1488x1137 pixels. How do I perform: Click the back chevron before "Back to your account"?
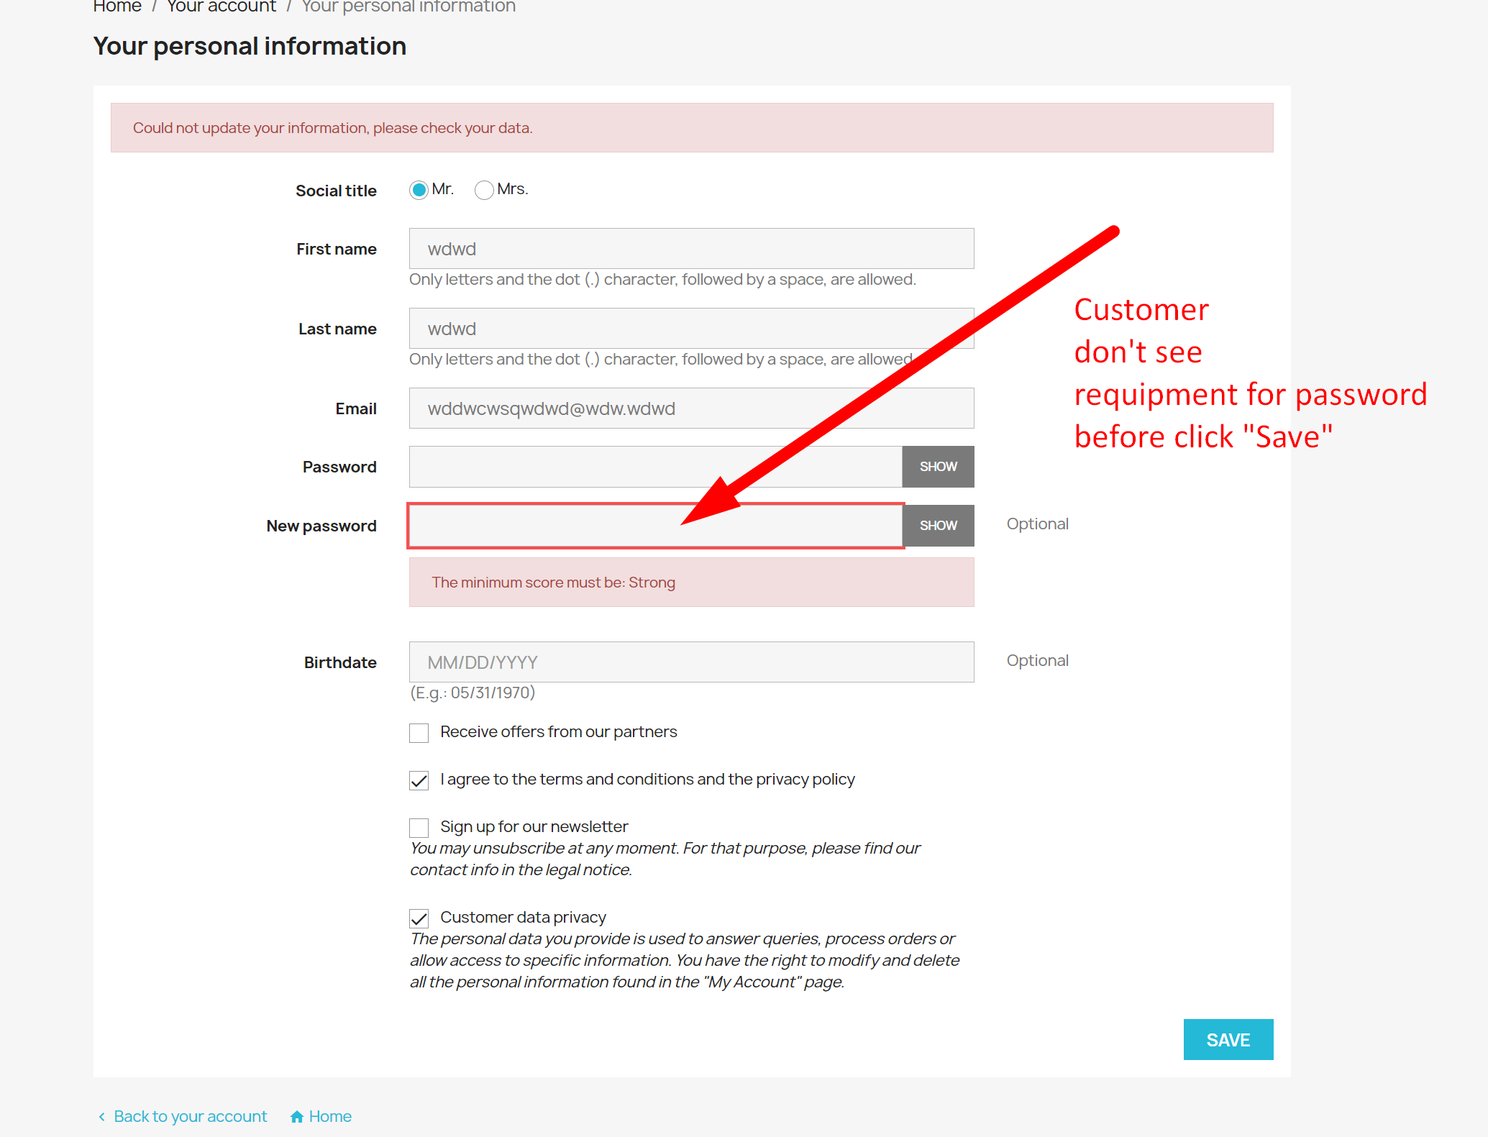(x=101, y=1115)
